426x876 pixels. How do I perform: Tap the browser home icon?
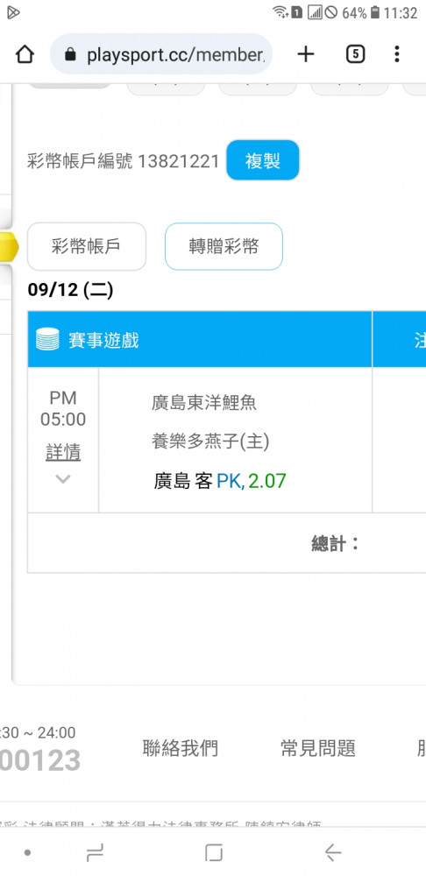pyautogui.click(x=25, y=54)
